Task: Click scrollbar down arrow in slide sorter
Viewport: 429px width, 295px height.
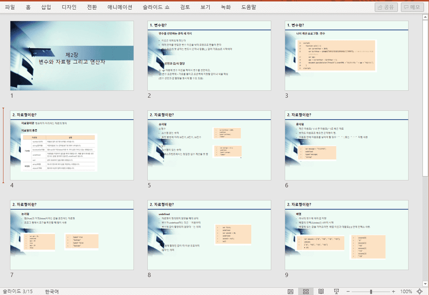Action: pyautogui.click(x=425, y=283)
